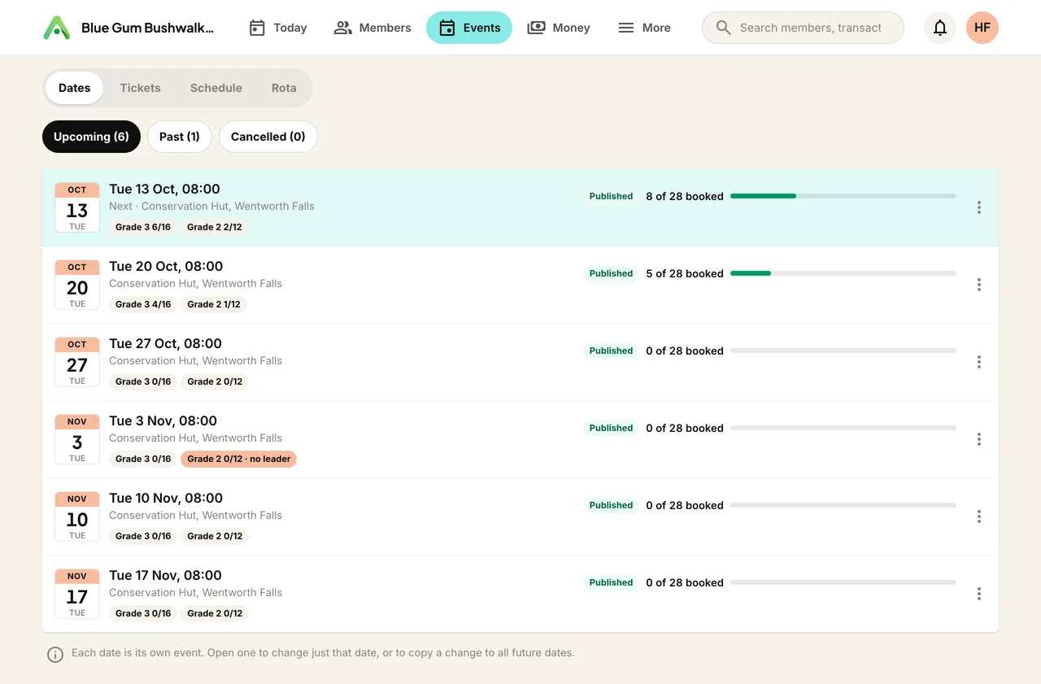Select the Events navigation item
The height and width of the screenshot is (684, 1041).
pos(469,28)
